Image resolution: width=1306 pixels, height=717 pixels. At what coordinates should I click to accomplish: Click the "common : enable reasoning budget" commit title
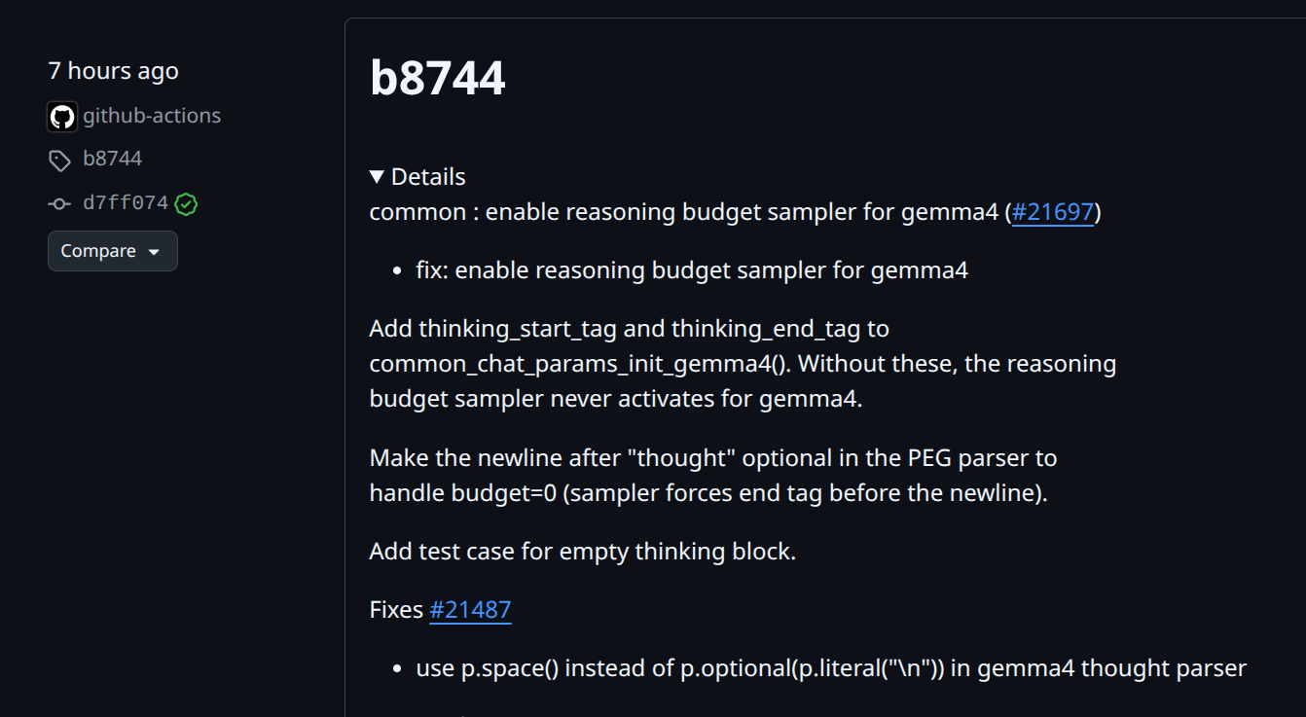point(685,212)
